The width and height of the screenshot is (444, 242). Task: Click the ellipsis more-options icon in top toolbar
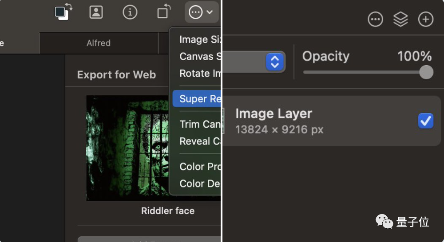[195, 12]
